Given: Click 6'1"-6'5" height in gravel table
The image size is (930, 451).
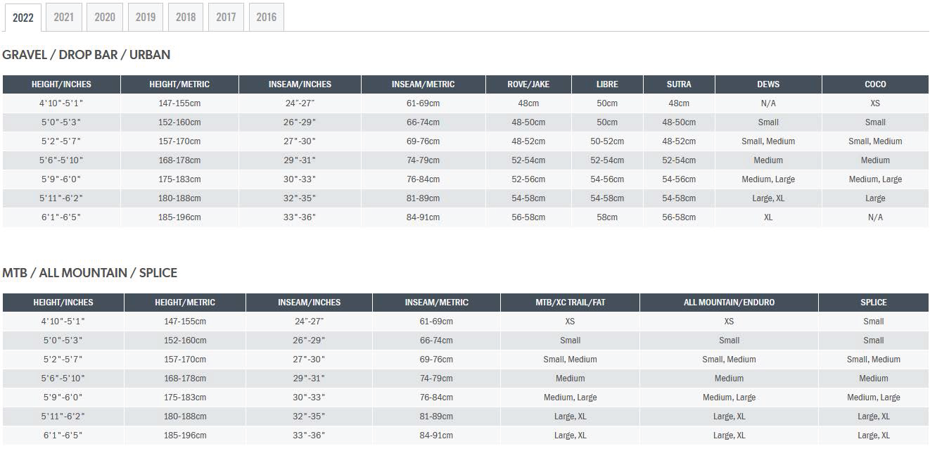Looking at the screenshot, I should click(61, 217).
